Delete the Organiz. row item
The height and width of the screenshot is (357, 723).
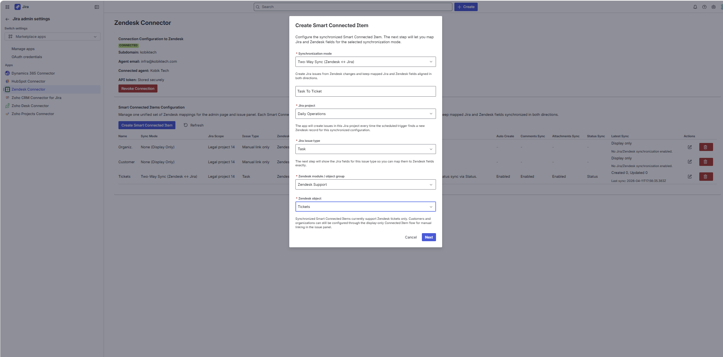coord(706,147)
